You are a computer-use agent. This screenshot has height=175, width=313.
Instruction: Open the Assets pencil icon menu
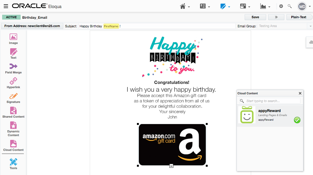(x=223, y=6)
